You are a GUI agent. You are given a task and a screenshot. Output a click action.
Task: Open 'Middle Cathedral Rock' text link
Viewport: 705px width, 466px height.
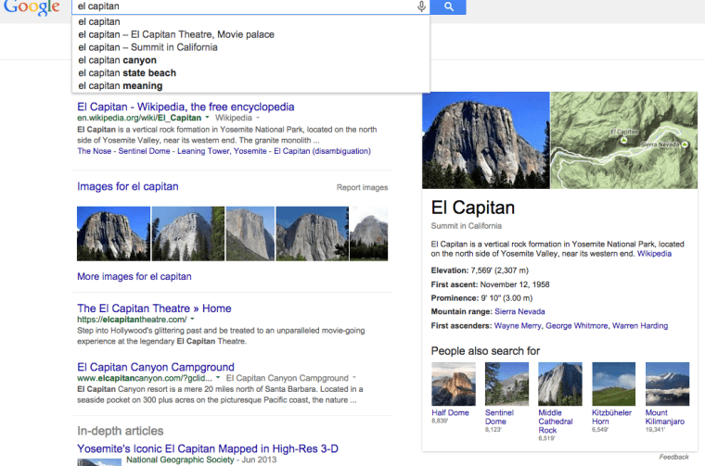556,422
